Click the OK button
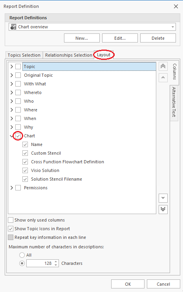The height and width of the screenshot is (292, 183). [128, 284]
